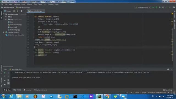Screen dimensions: 176x99
Task: Change UTF-8 file encoding in status bar
Action: click(x=137, y=92)
